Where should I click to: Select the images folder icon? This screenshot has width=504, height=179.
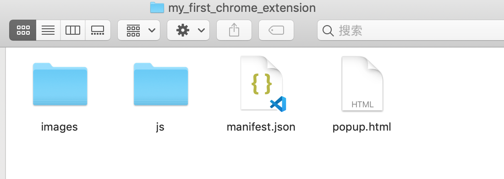(60, 84)
